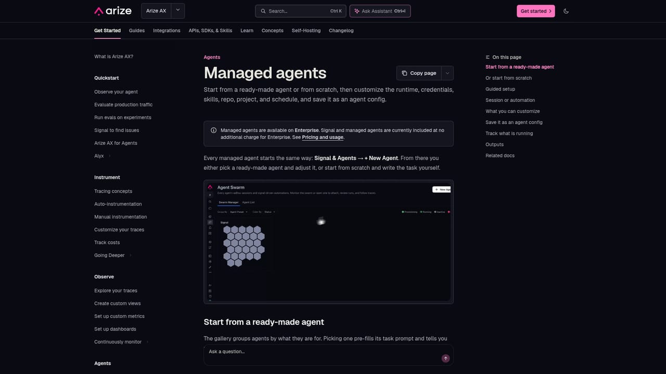Image resolution: width=666 pixels, height=374 pixels.
Task: Go to Evaluate production traffic
Action: tap(123, 105)
